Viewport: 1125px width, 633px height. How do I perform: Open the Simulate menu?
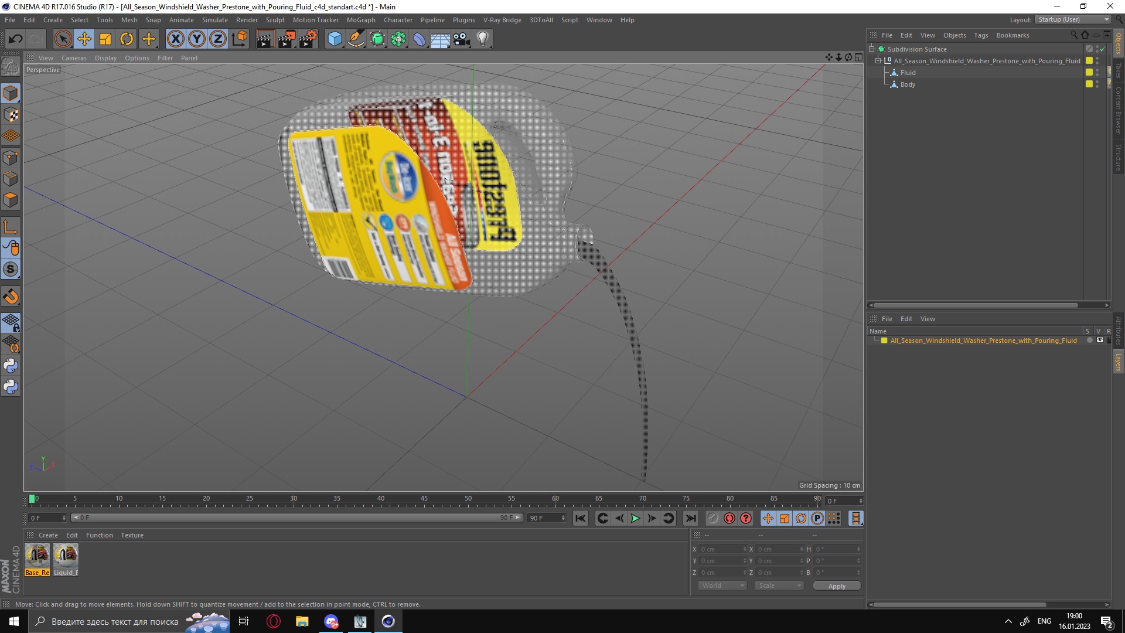214,20
